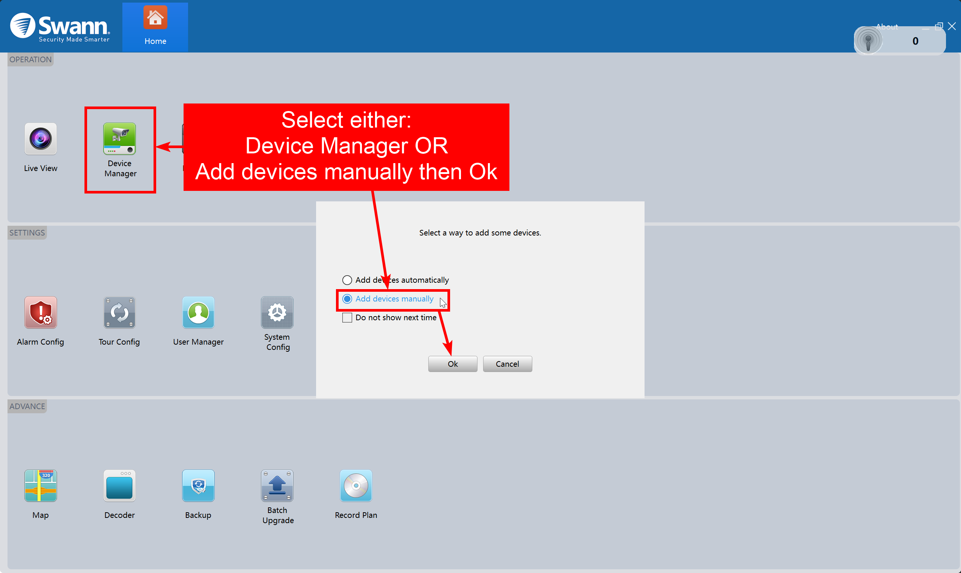Open Batch Upgrade icon
The width and height of the screenshot is (961, 573).
tap(277, 486)
